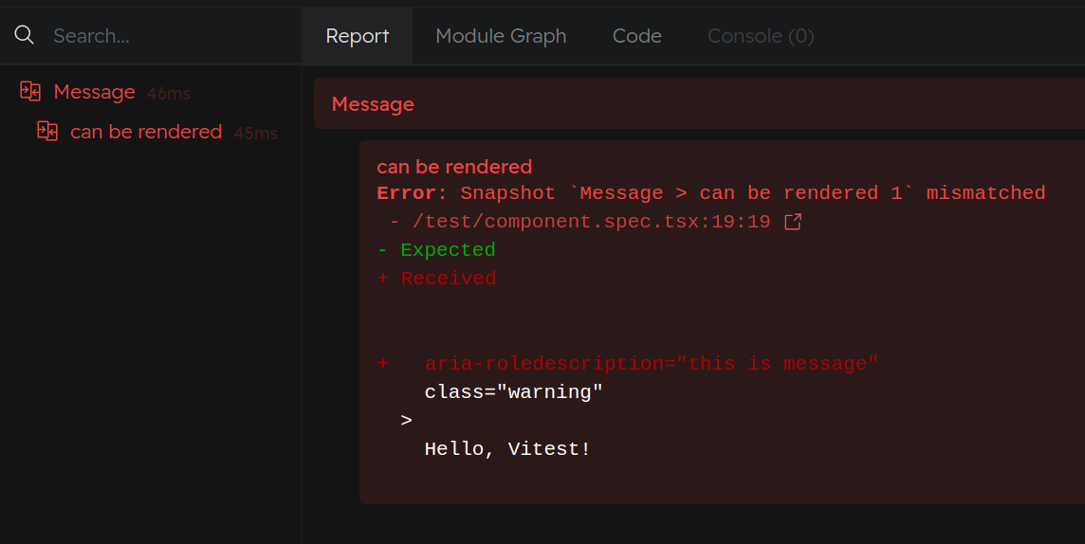This screenshot has width=1085, height=544.
Task: Switch to the Code tab
Action: [x=636, y=36]
